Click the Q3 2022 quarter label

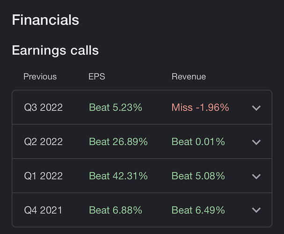[44, 107]
